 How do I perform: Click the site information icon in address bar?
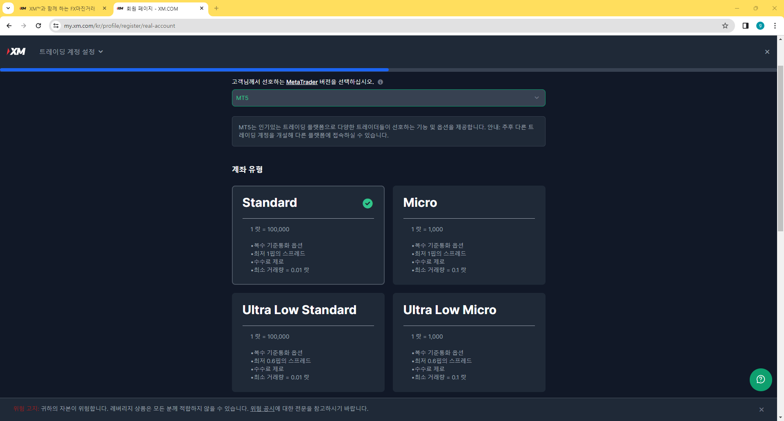56,26
